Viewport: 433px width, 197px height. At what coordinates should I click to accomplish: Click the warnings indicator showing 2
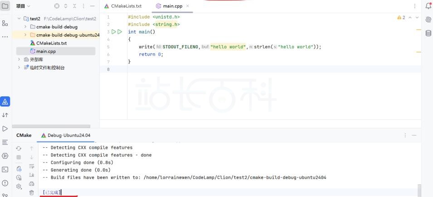tap(401, 18)
